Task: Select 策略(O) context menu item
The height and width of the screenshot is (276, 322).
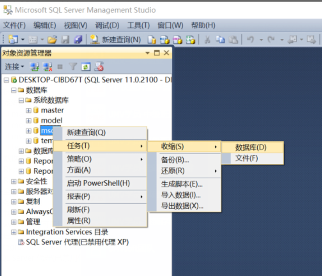Action: pos(100,159)
